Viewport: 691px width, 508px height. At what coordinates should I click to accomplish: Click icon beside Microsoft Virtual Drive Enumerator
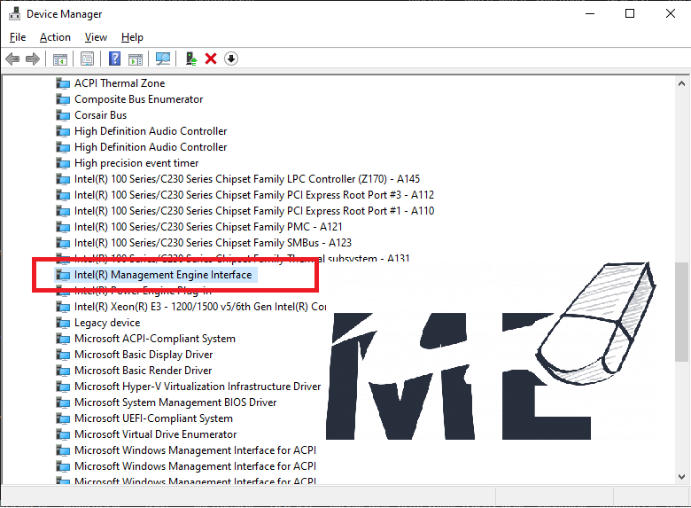click(x=63, y=434)
